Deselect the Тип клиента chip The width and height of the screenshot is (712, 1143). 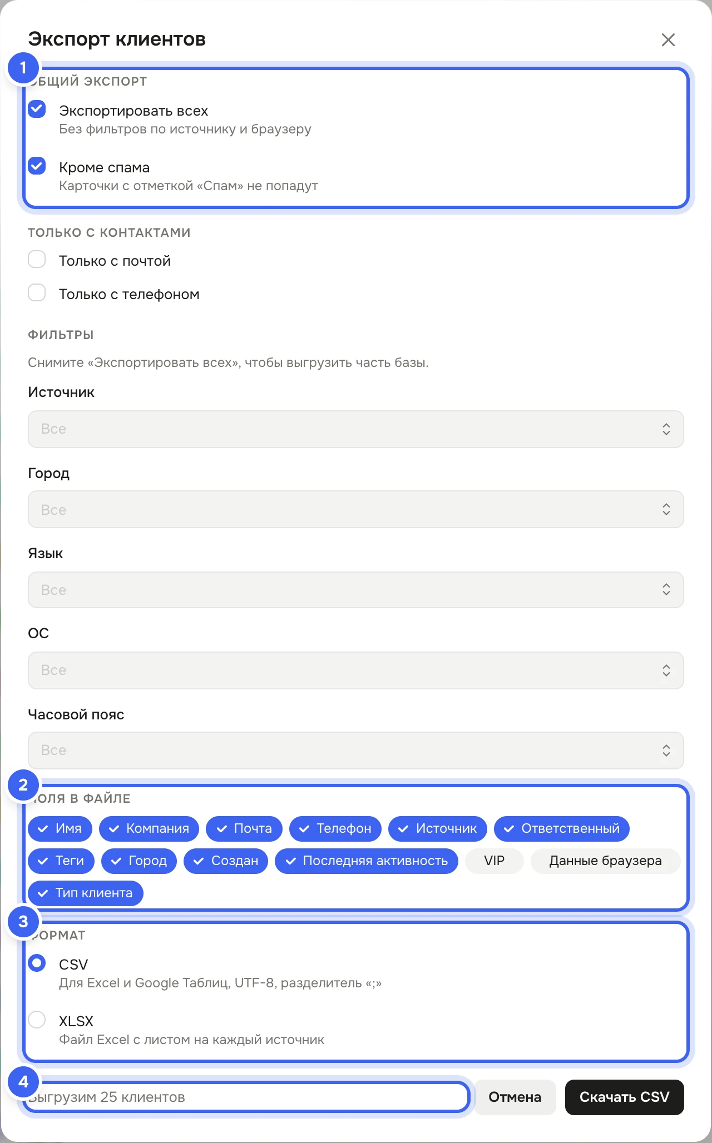tap(85, 893)
